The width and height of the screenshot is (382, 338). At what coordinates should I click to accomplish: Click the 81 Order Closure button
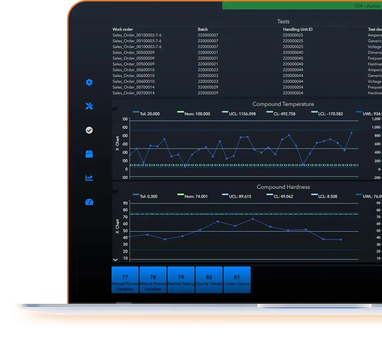point(237,279)
